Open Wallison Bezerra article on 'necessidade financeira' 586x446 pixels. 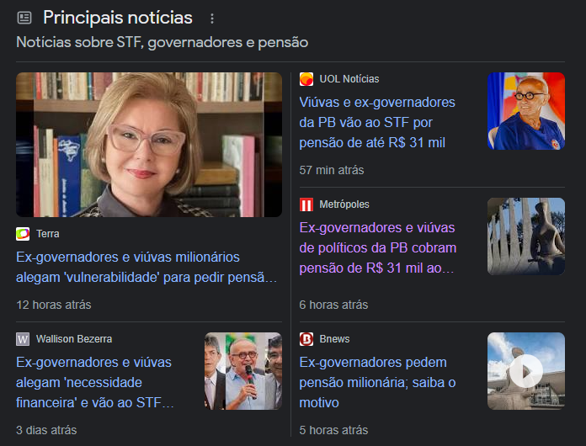pos(95,383)
